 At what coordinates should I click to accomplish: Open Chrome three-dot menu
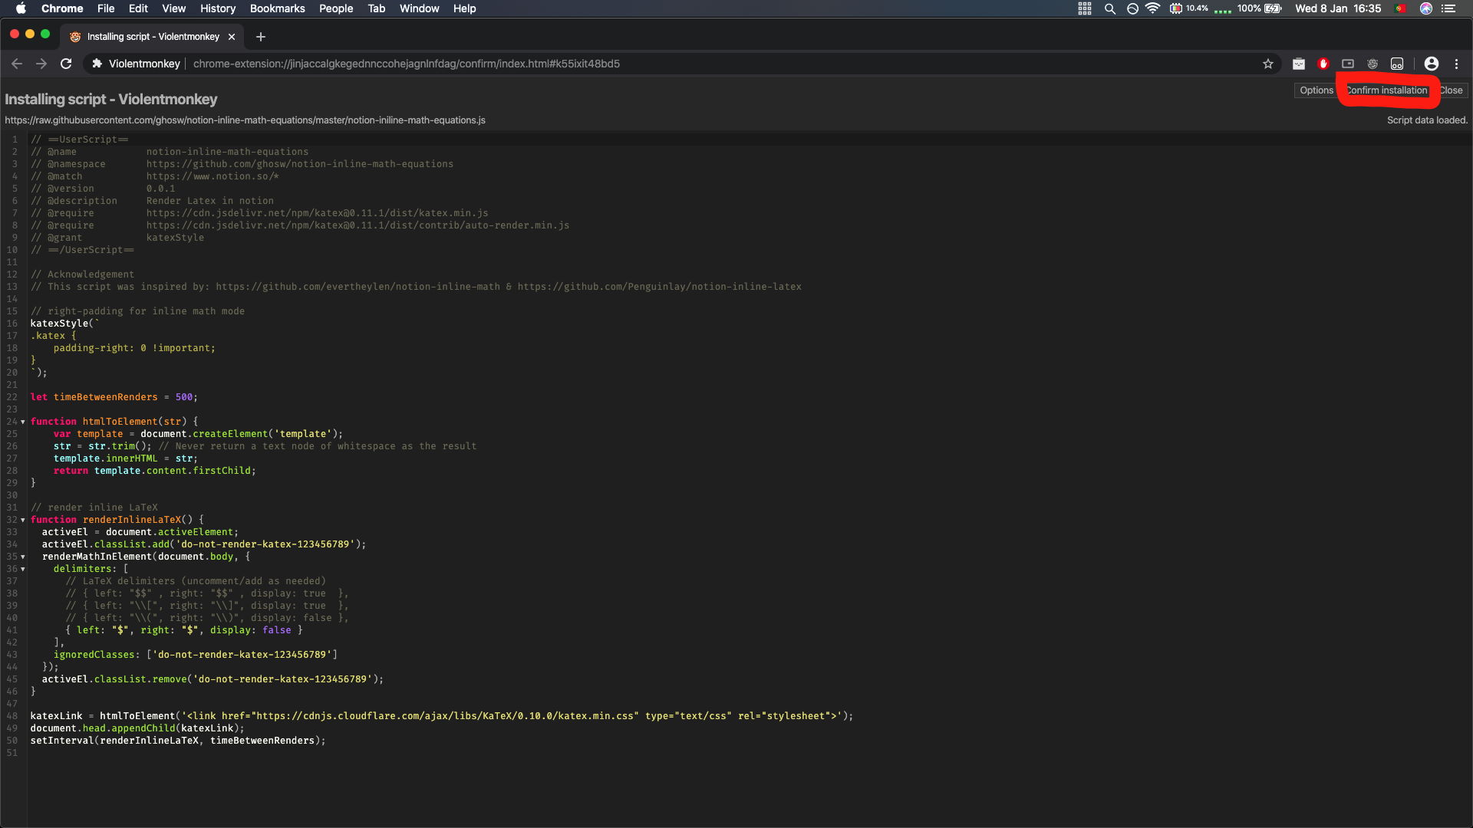pyautogui.click(x=1457, y=64)
